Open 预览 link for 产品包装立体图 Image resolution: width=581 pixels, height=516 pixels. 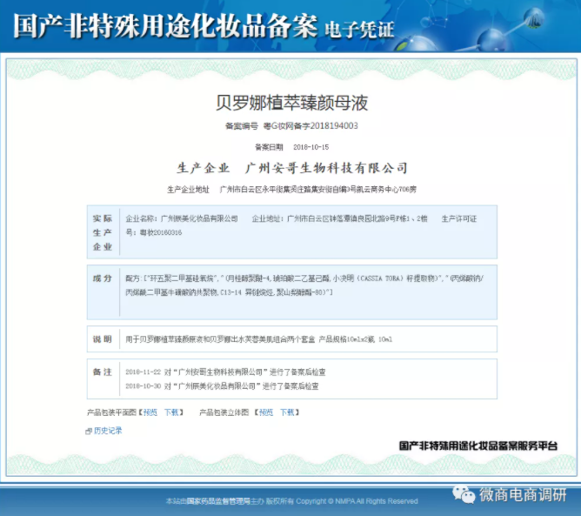click(x=266, y=412)
